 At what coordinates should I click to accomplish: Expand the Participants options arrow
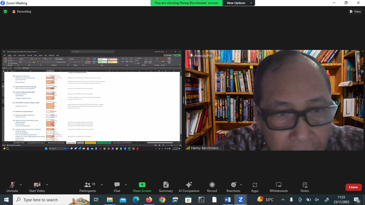point(102,185)
